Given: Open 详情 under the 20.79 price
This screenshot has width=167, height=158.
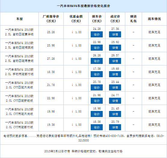Looking at the screenshot, I should pos(115,127).
